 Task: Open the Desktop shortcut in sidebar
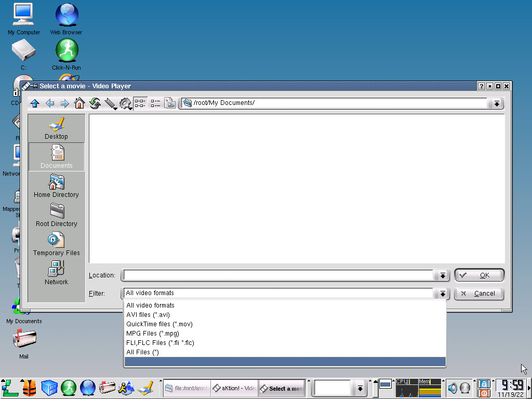[56, 128]
